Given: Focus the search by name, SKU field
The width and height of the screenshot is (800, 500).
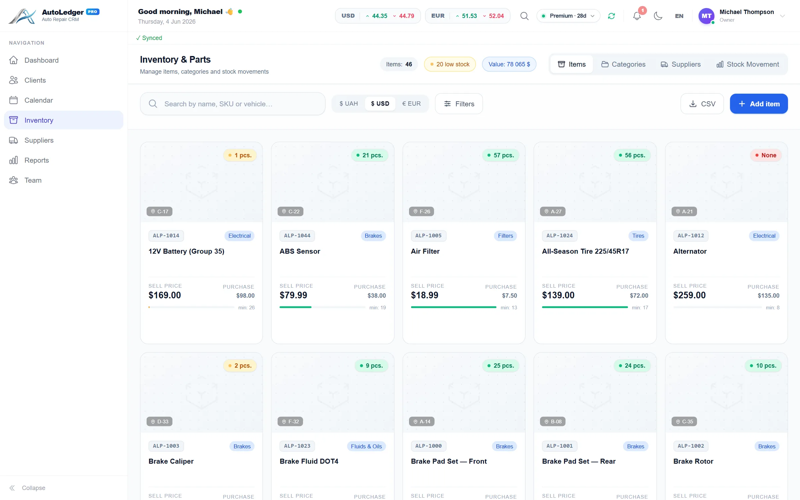Looking at the screenshot, I should click(x=233, y=104).
